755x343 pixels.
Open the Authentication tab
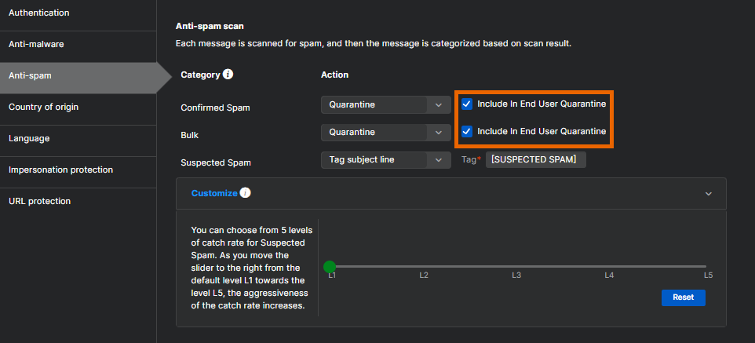tap(39, 13)
